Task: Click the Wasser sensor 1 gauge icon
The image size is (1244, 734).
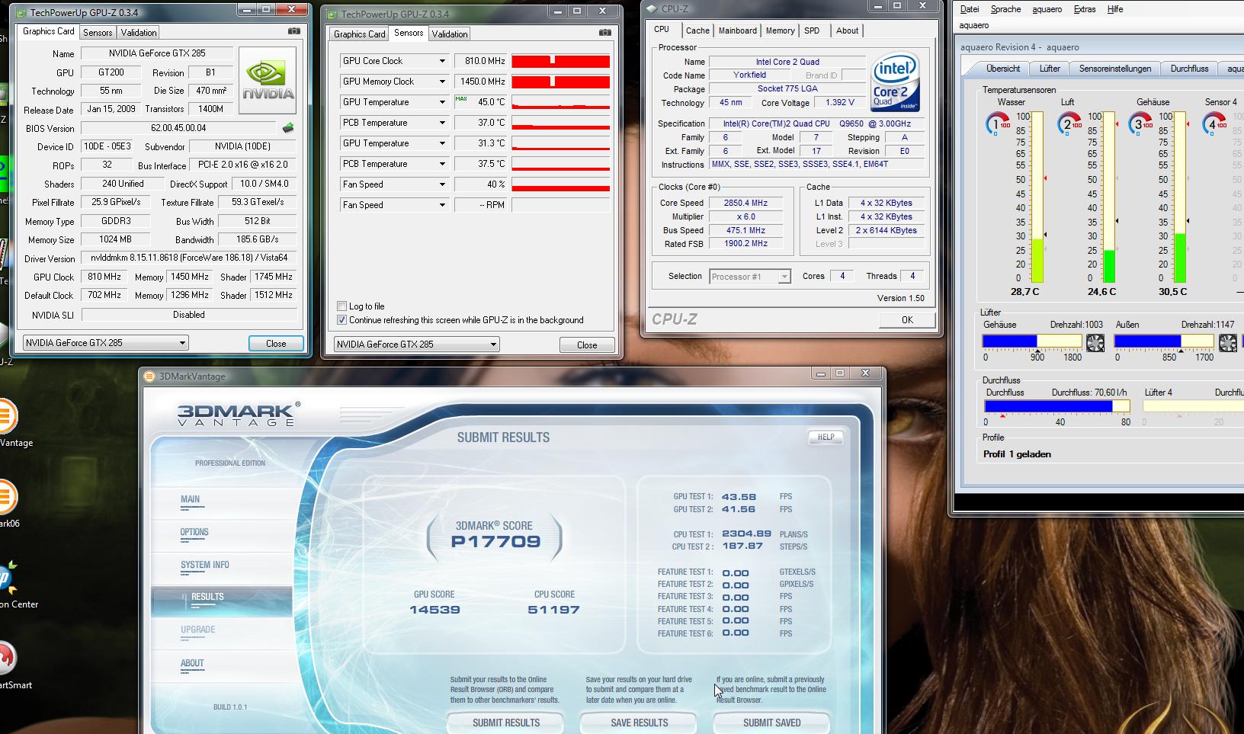Action: pyautogui.click(x=998, y=123)
